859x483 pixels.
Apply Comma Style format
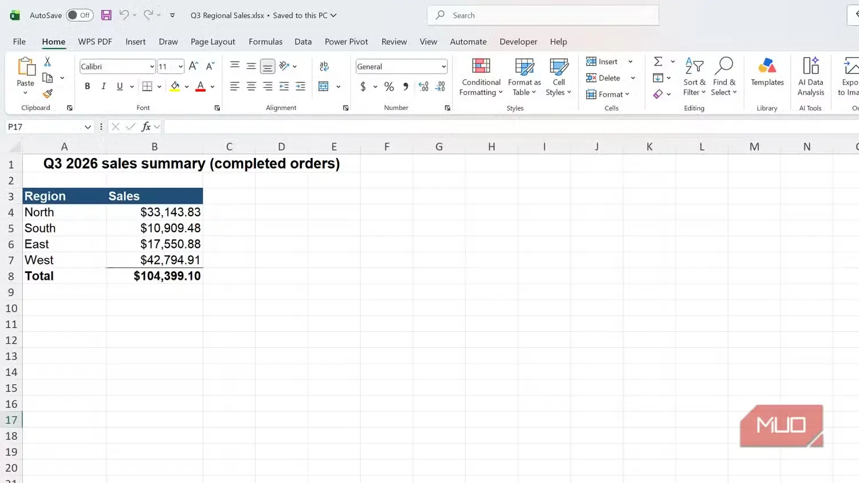click(x=405, y=86)
